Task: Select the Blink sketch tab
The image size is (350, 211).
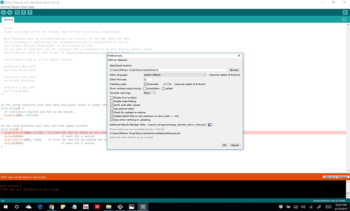Action: (x=8, y=19)
